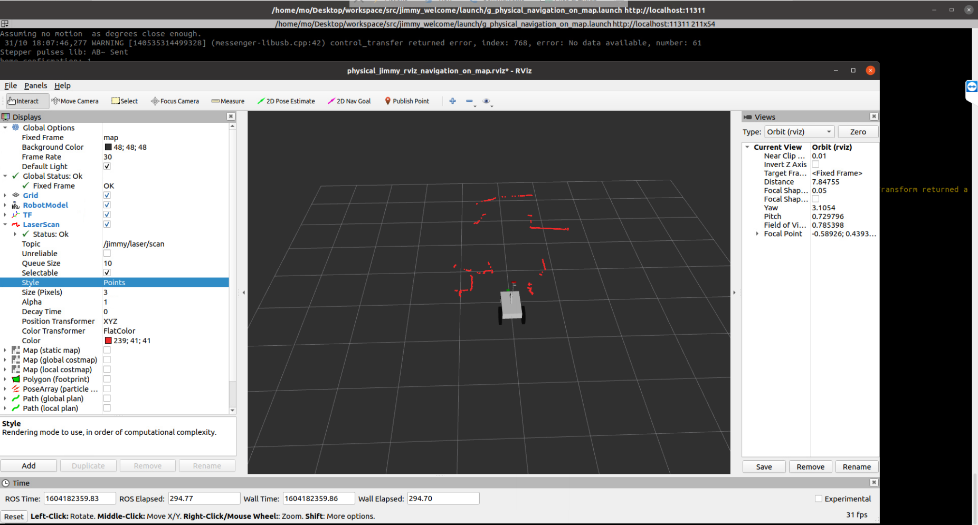Image resolution: width=978 pixels, height=525 pixels.
Task: Save the current view
Action: pos(764,467)
